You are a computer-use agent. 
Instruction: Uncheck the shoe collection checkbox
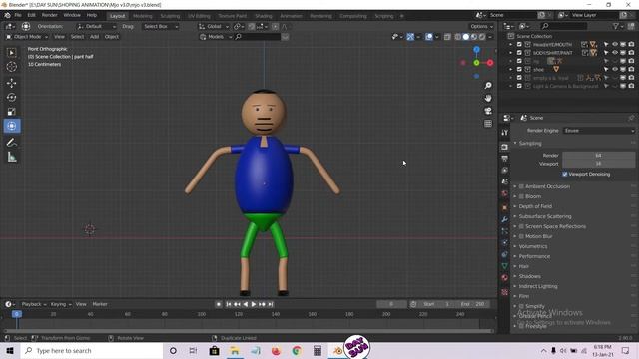click(x=519, y=69)
